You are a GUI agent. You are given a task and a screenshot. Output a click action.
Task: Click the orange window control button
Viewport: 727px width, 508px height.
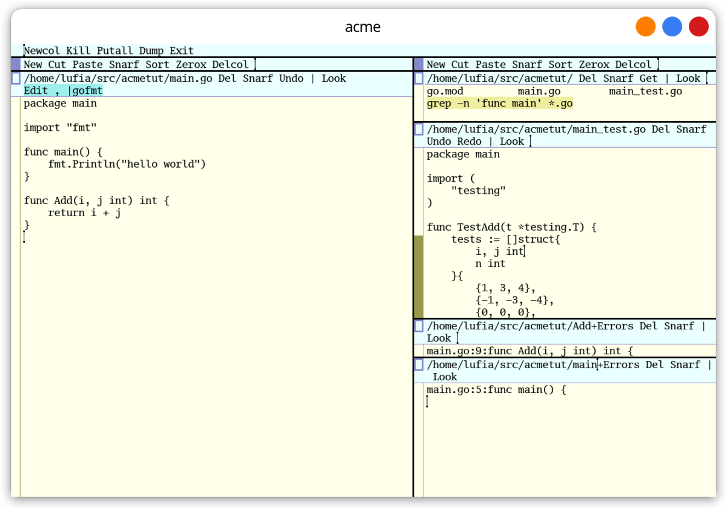tap(645, 27)
